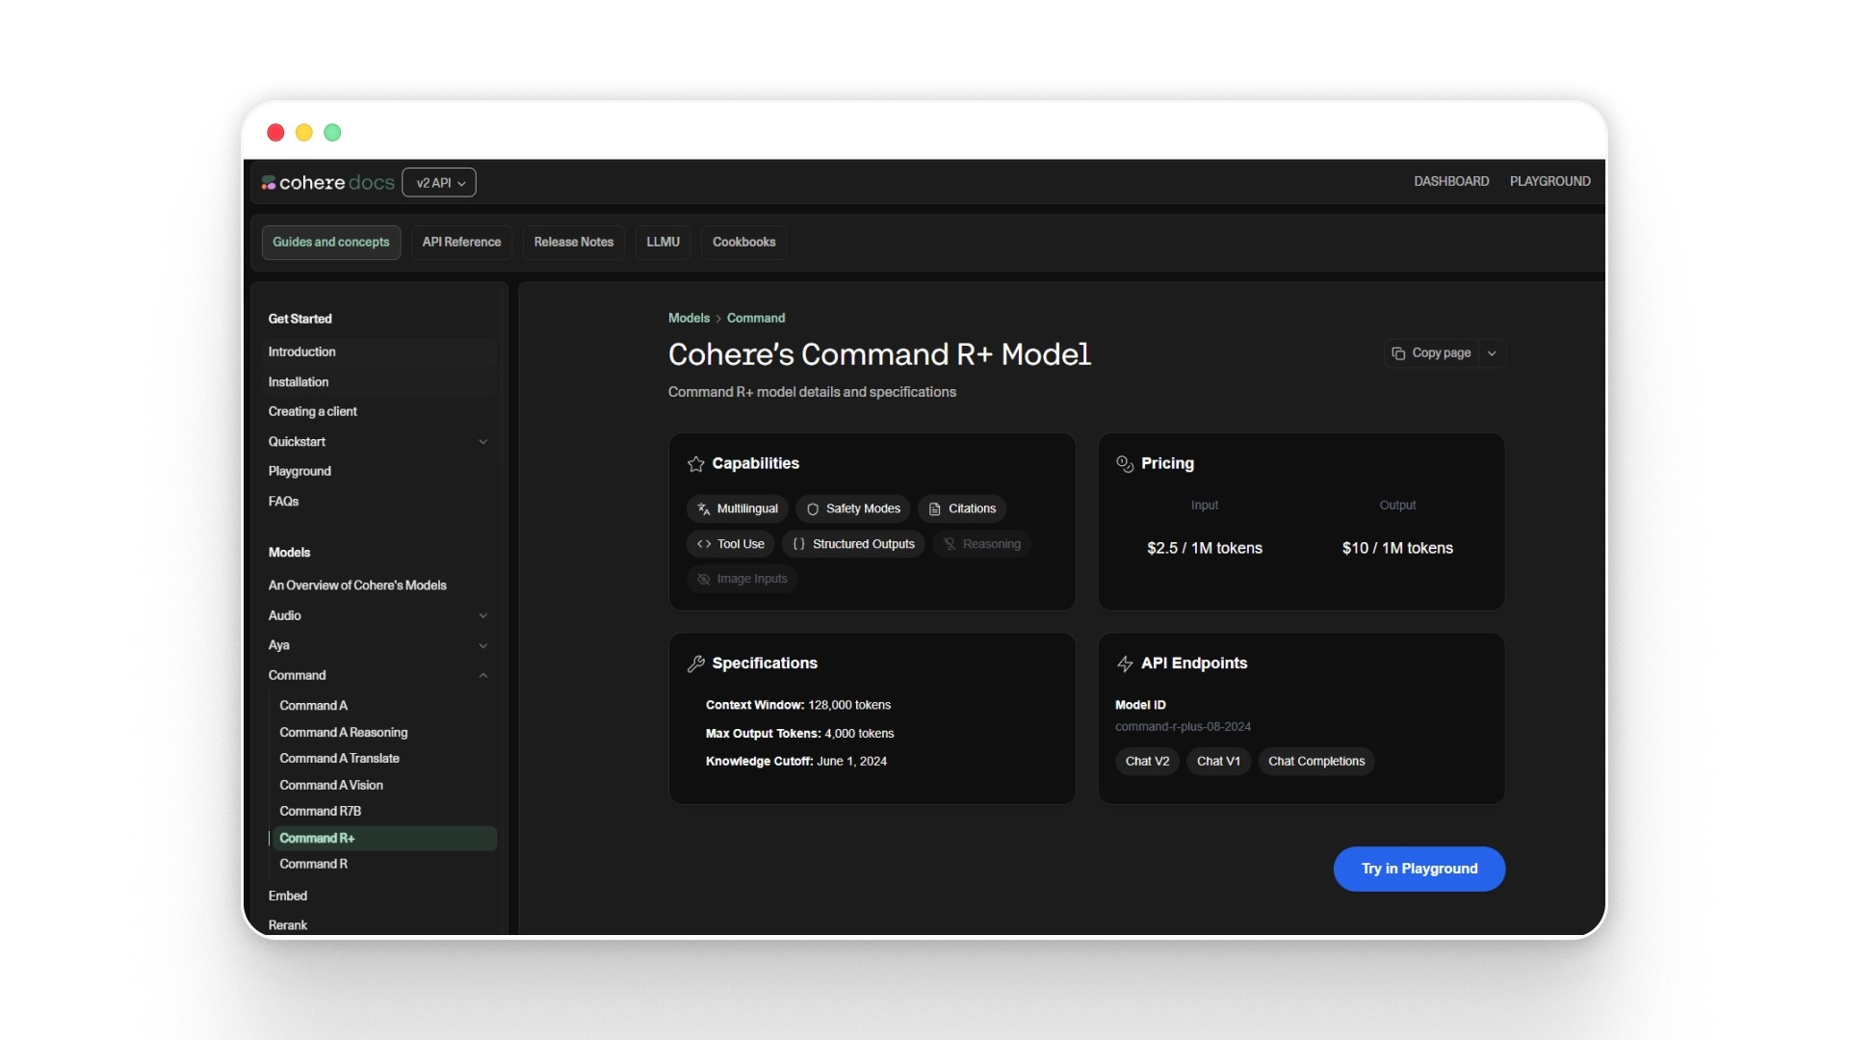Viewport: 1849px width, 1040px height.
Task: Click the Models breadcrumb link
Action: [689, 318]
